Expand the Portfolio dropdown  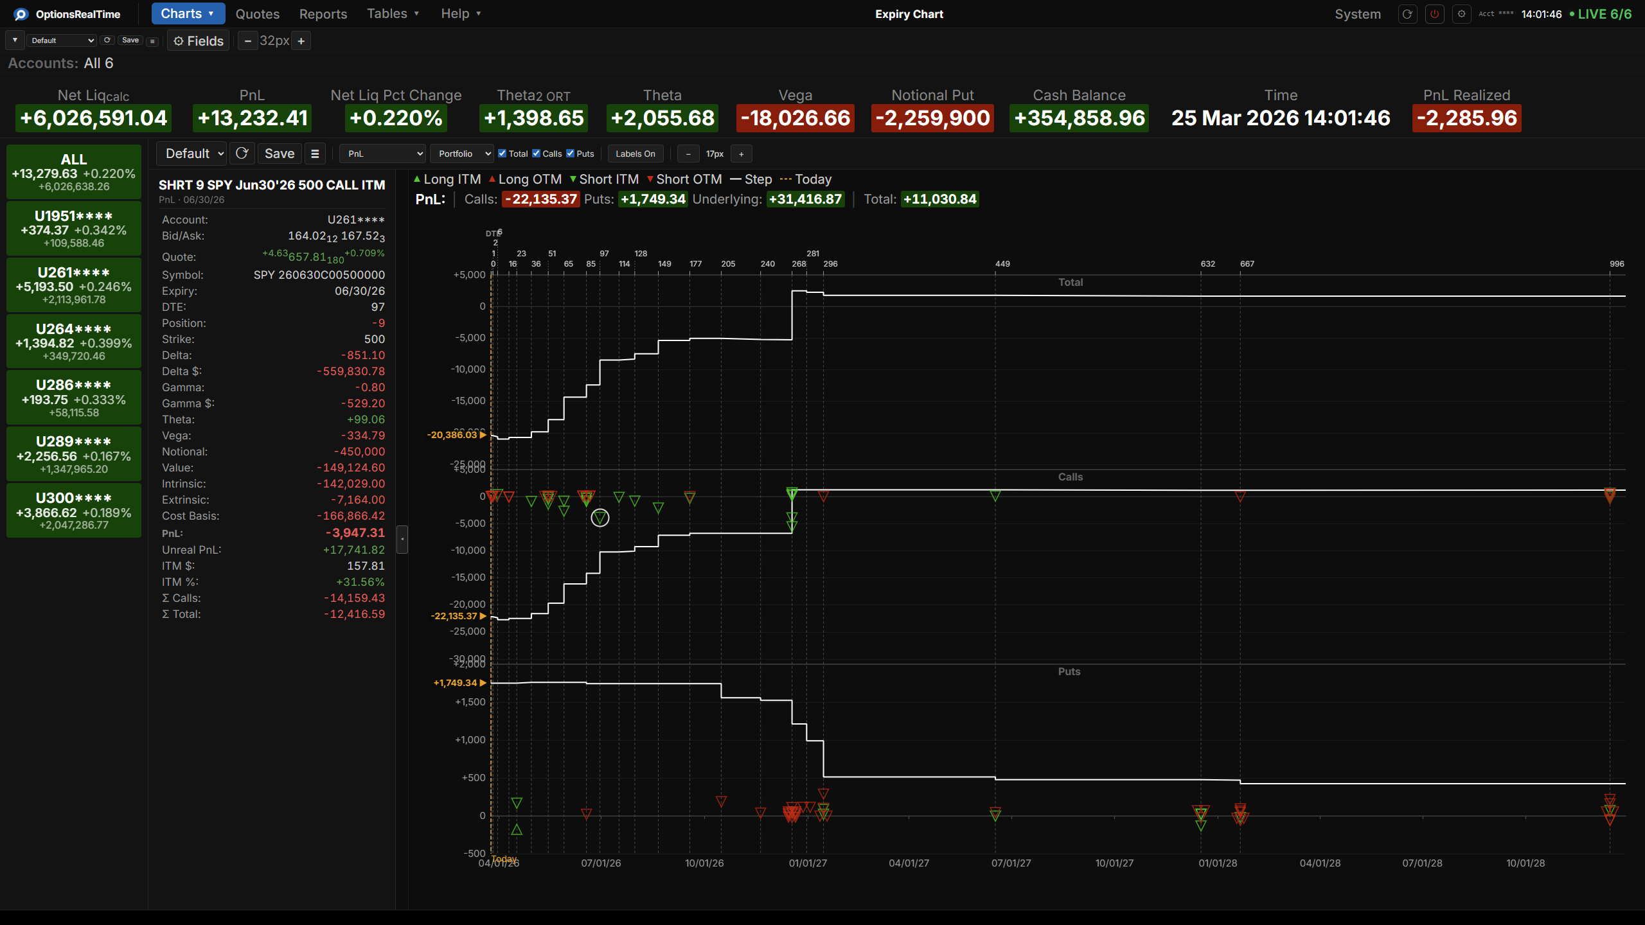(x=463, y=154)
